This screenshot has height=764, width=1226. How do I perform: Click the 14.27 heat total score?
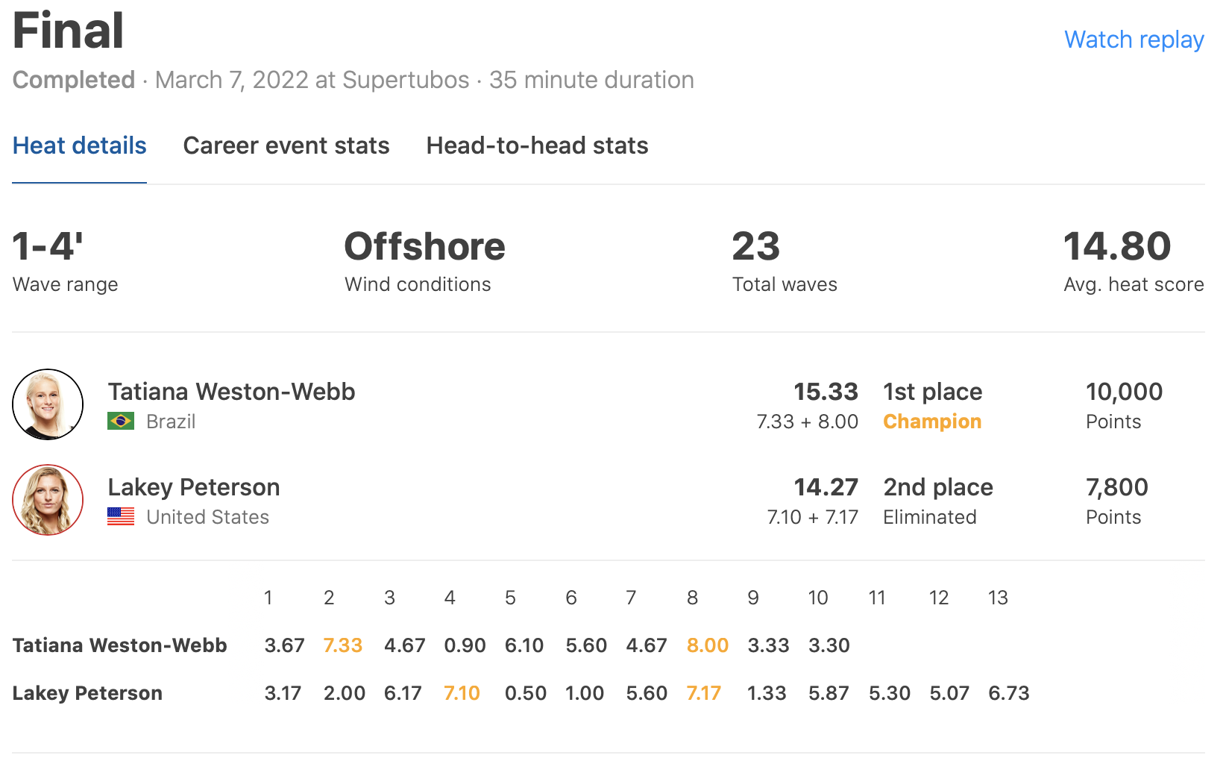(x=826, y=487)
